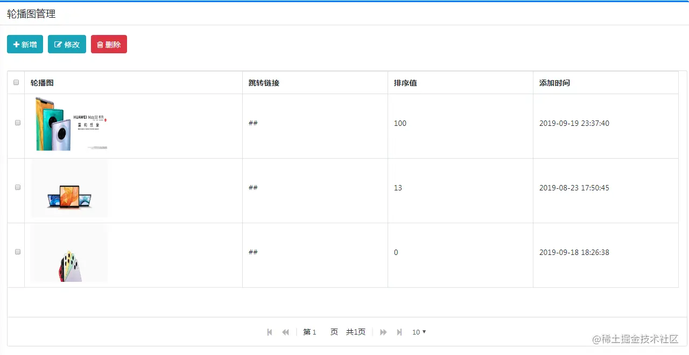This screenshot has width=689, height=355.
Task: Open the HUAWEI Mate30 carousel thumbnail
Action: coord(69,124)
